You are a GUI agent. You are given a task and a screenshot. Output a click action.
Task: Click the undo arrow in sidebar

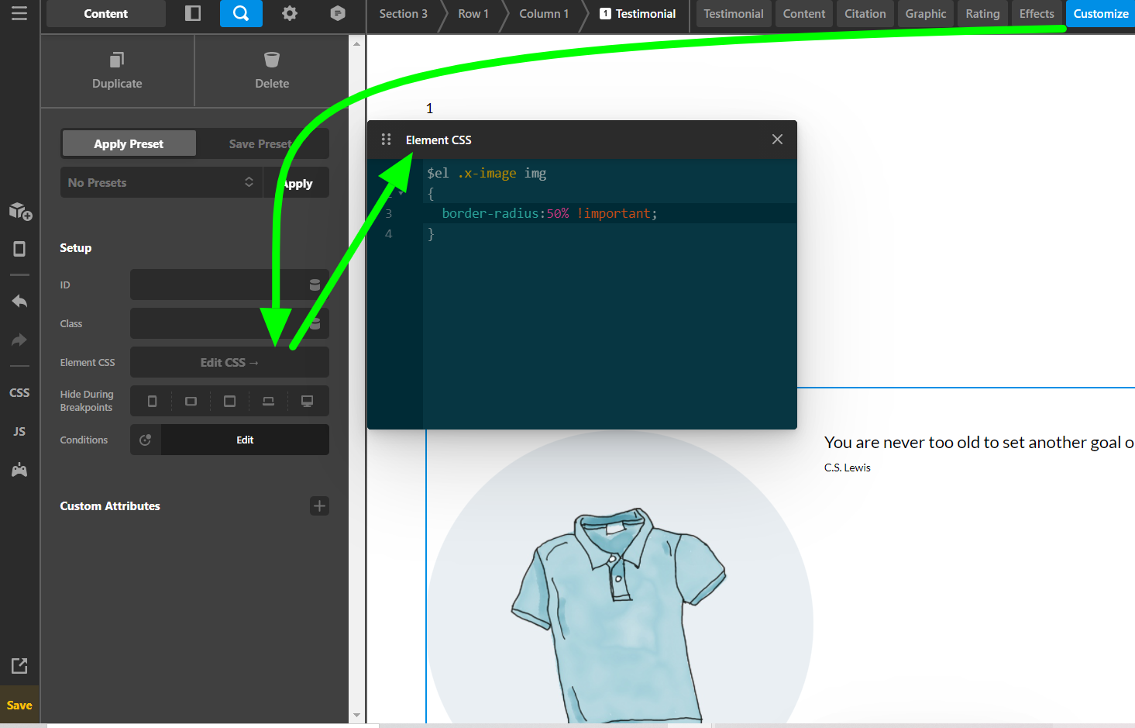point(19,302)
